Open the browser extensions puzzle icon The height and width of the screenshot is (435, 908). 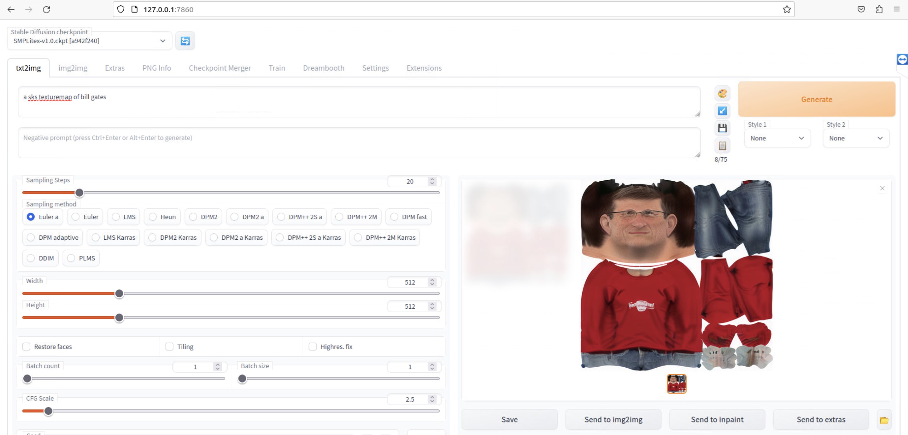tap(879, 9)
